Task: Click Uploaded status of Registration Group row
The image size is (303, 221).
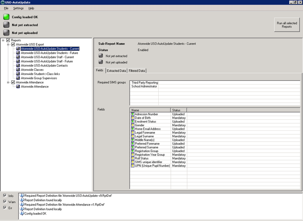Action: [178, 151]
